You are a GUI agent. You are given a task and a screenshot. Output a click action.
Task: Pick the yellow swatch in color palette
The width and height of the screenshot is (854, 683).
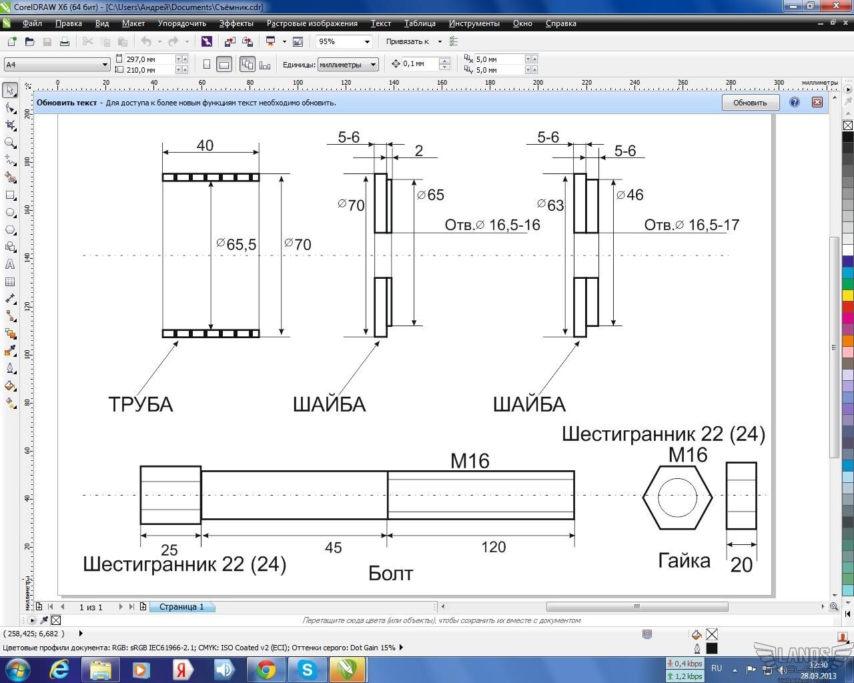point(847,295)
